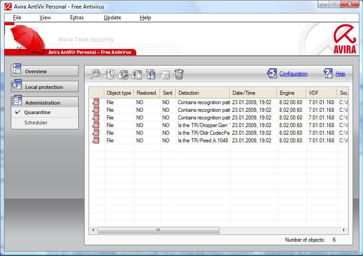Select the Overview section button
363x256 pixels.
point(45,71)
